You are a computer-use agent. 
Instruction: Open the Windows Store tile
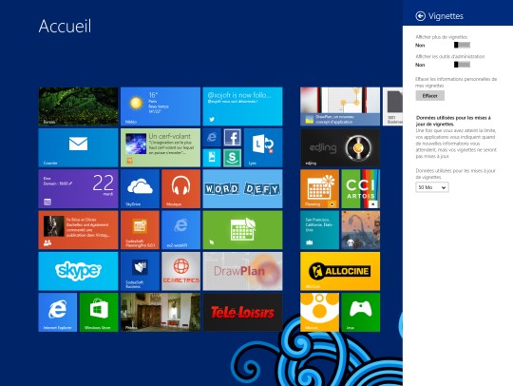(x=99, y=313)
